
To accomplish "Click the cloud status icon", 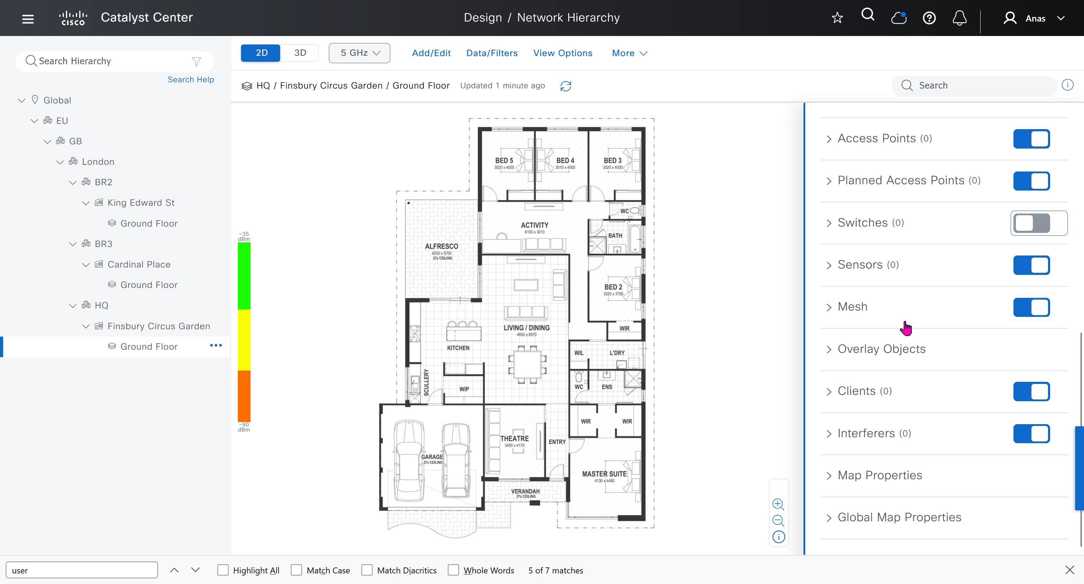I will tap(898, 18).
